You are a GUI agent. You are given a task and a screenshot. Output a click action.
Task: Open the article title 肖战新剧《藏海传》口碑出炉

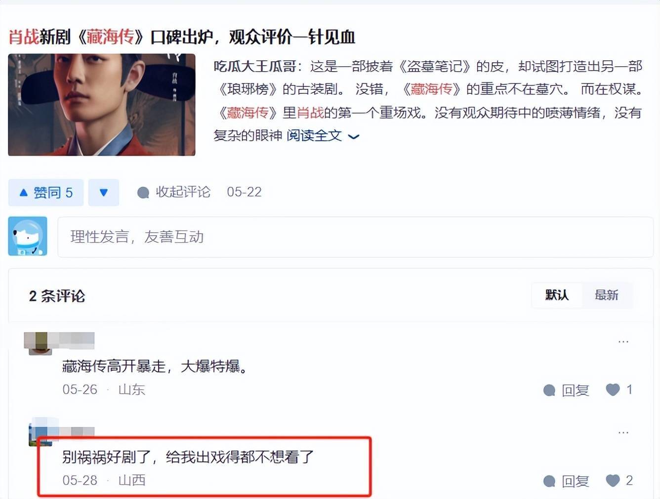point(182,37)
